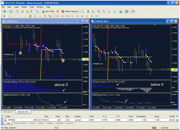Viewport: 180px width, 130px height.
Task: Click the chart shift triangle marker on H1 chart
Action: [x=66, y=25]
